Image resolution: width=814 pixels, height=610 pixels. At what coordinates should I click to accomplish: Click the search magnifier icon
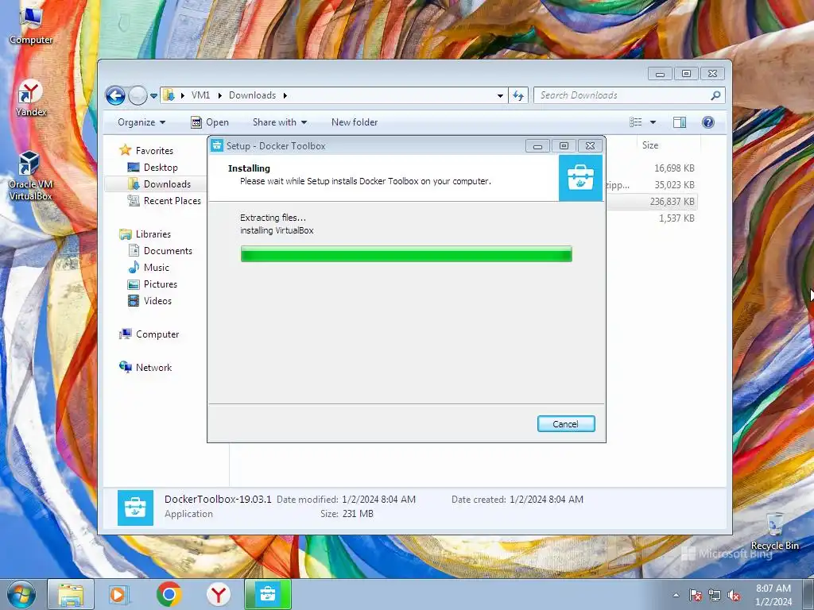[716, 95]
